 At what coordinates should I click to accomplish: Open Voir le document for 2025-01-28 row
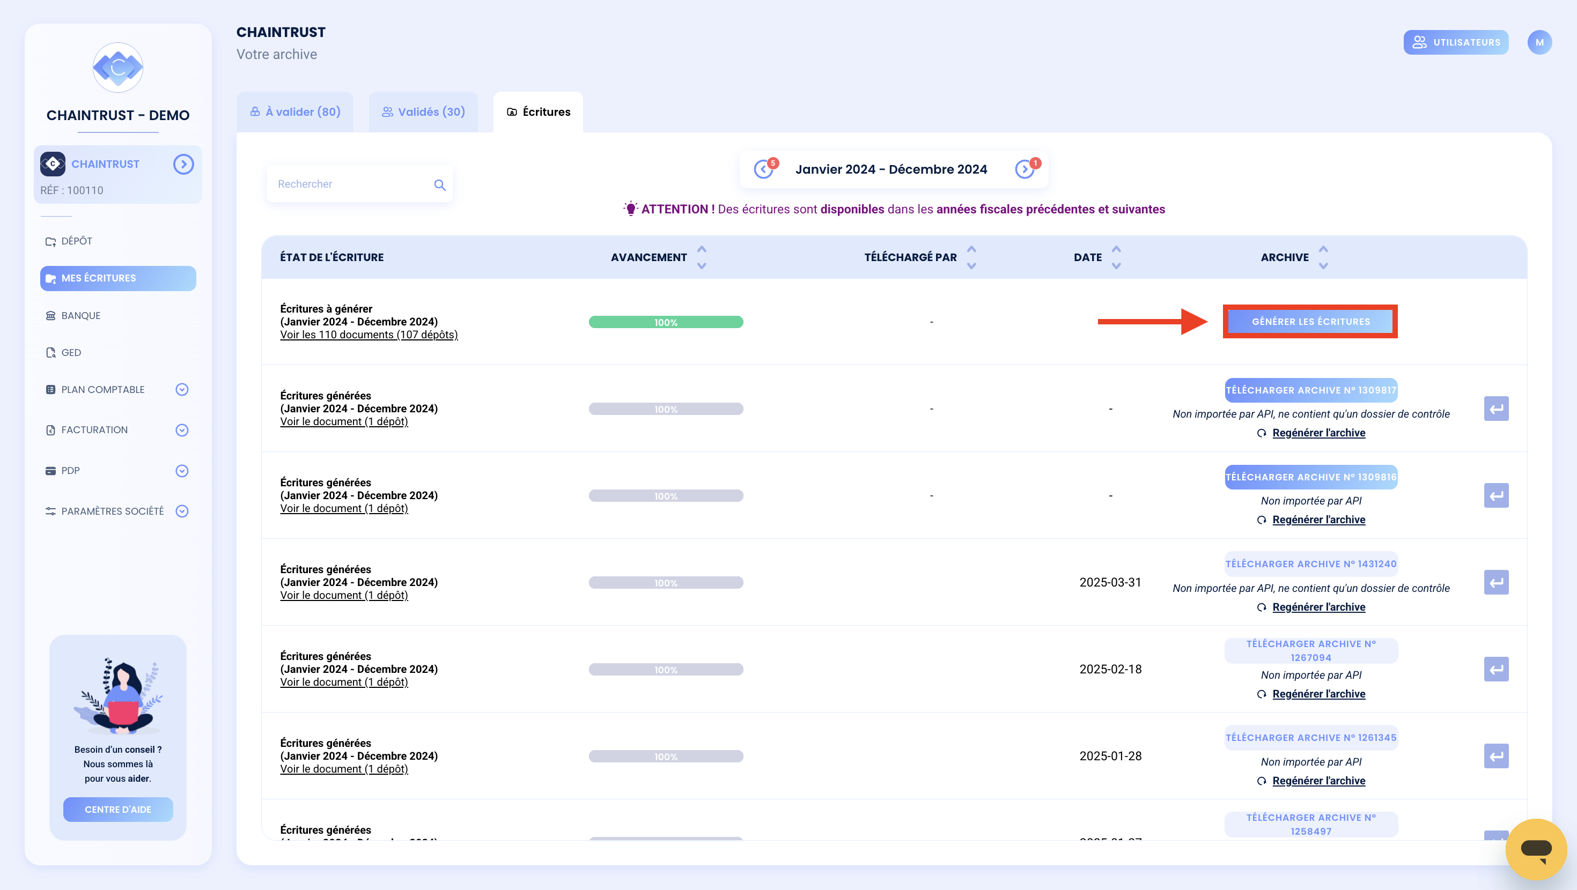(x=344, y=769)
